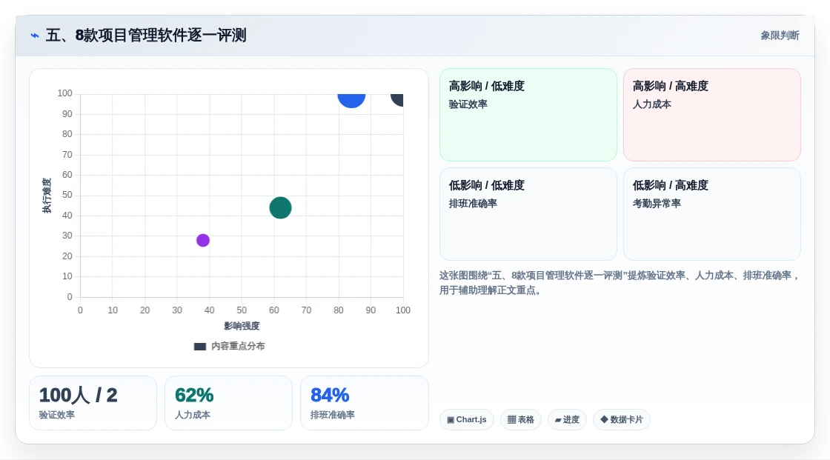Open the 低影响 / 高难度 quadrant card

click(x=712, y=214)
